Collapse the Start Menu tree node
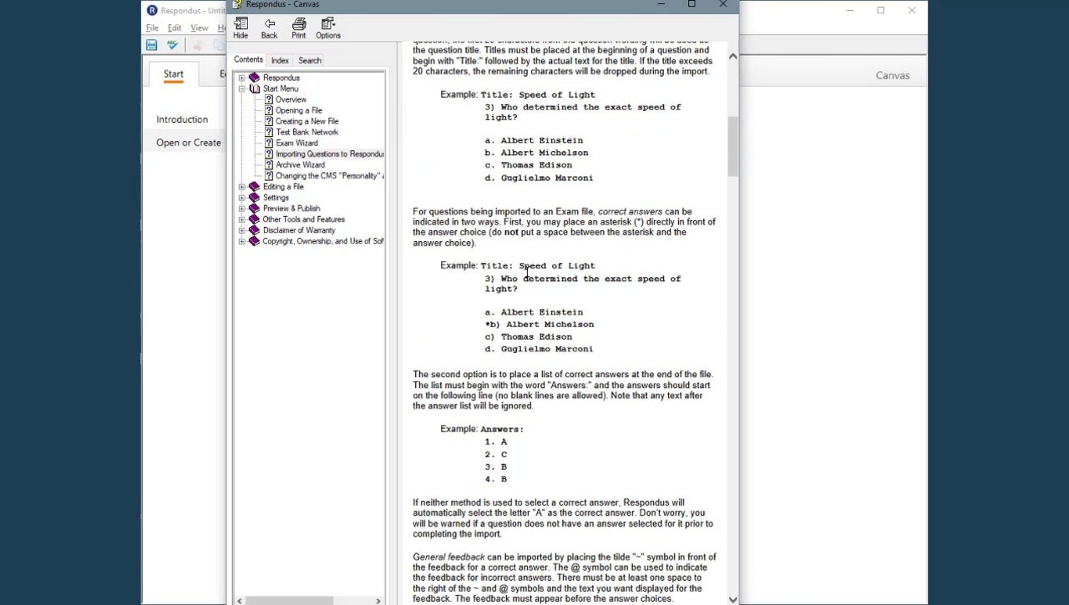 pyautogui.click(x=242, y=88)
